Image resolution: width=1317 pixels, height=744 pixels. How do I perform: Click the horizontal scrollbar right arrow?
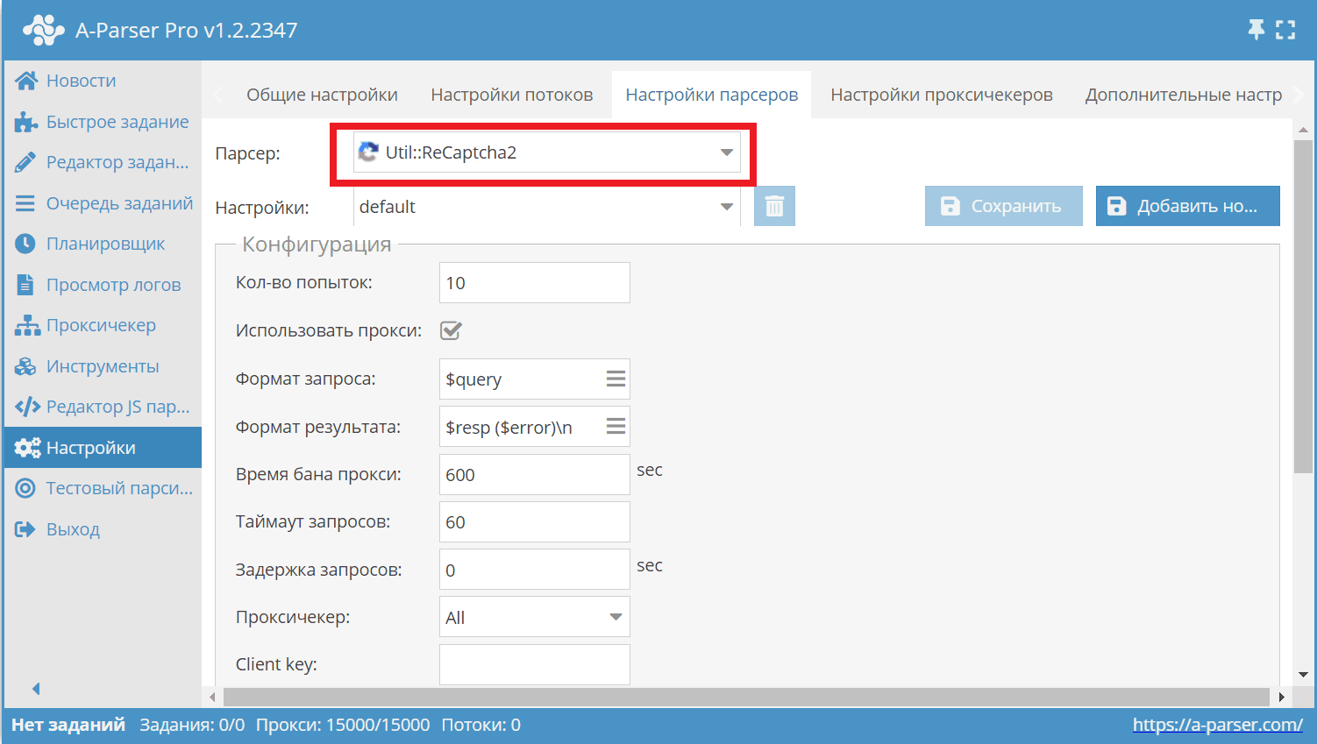pos(1282,698)
